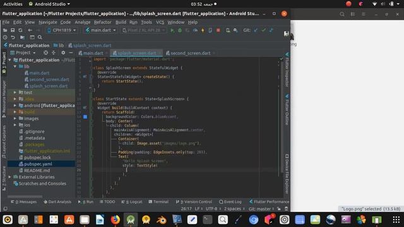Open the main.dart run configuration dropdown
The height and width of the screenshot is (227, 404).
101,30
